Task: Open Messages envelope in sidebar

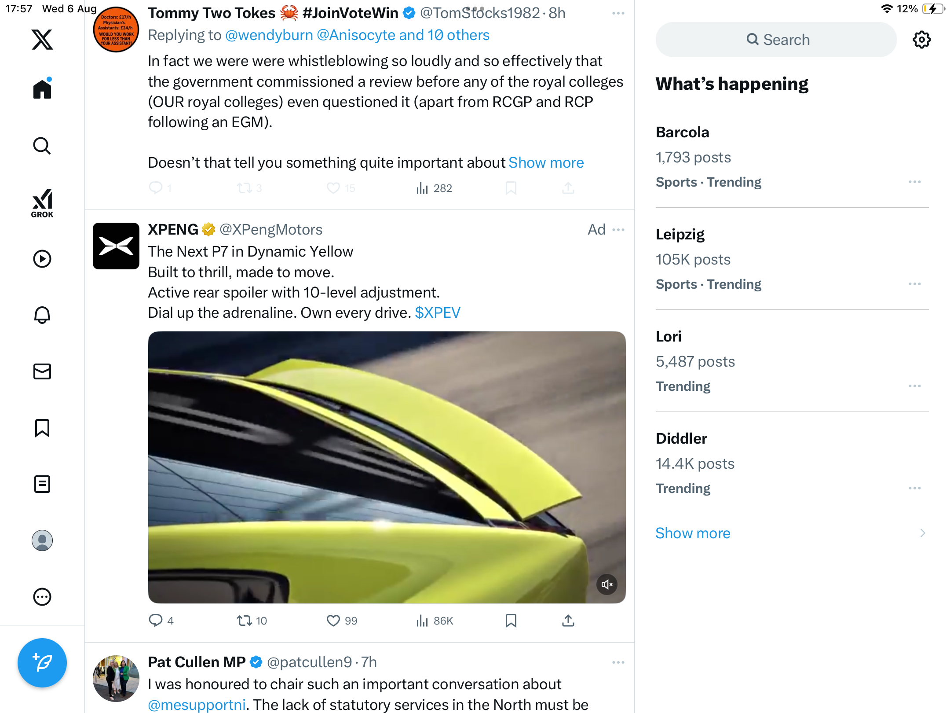Action: click(42, 371)
